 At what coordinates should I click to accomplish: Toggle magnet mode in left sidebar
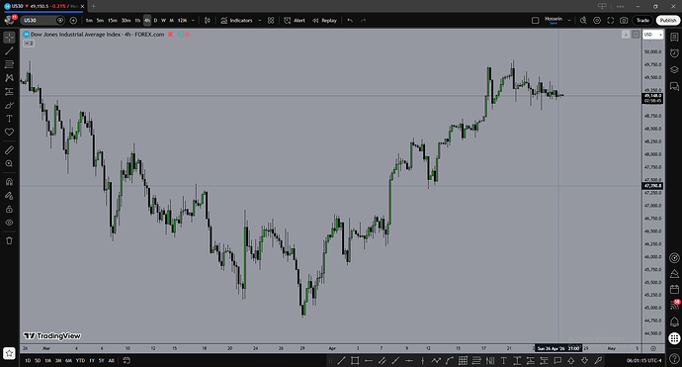click(x=9, y=182)
